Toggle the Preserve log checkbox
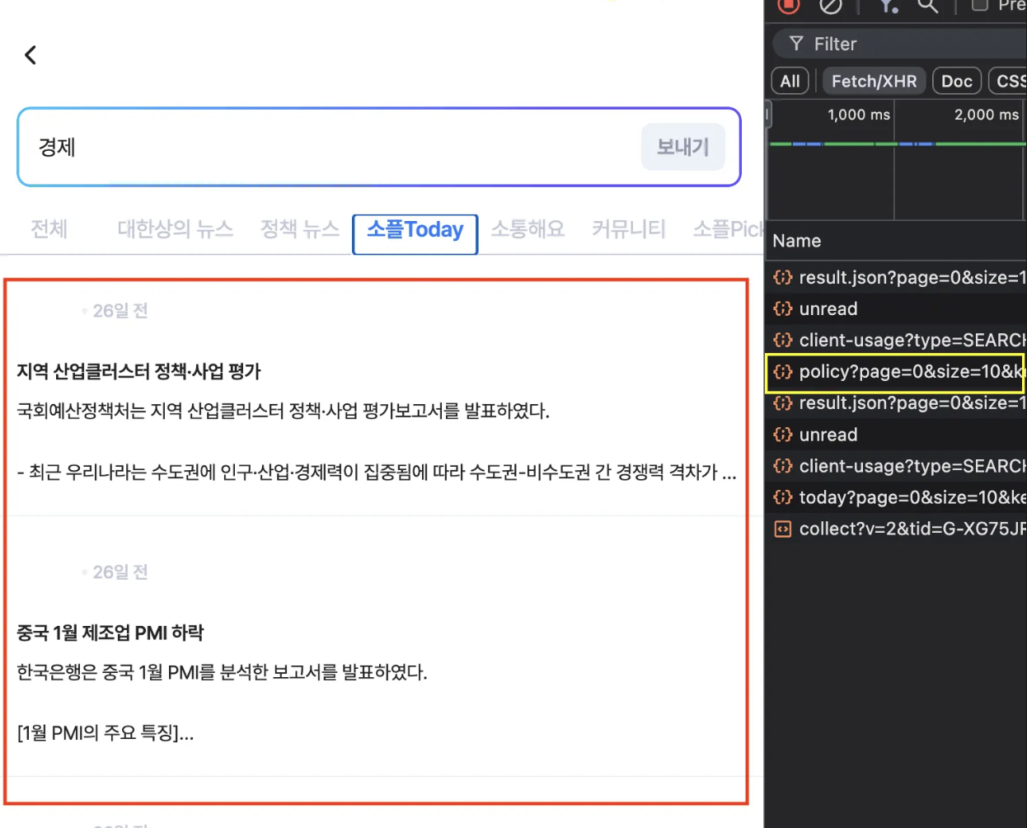 (980, 6)
